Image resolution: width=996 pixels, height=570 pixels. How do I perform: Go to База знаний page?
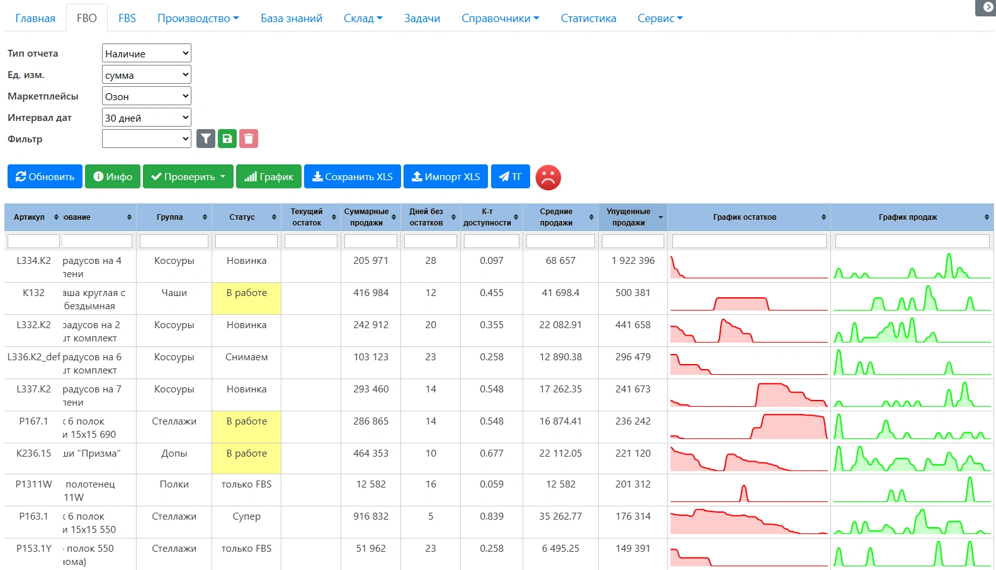(291, 18)
